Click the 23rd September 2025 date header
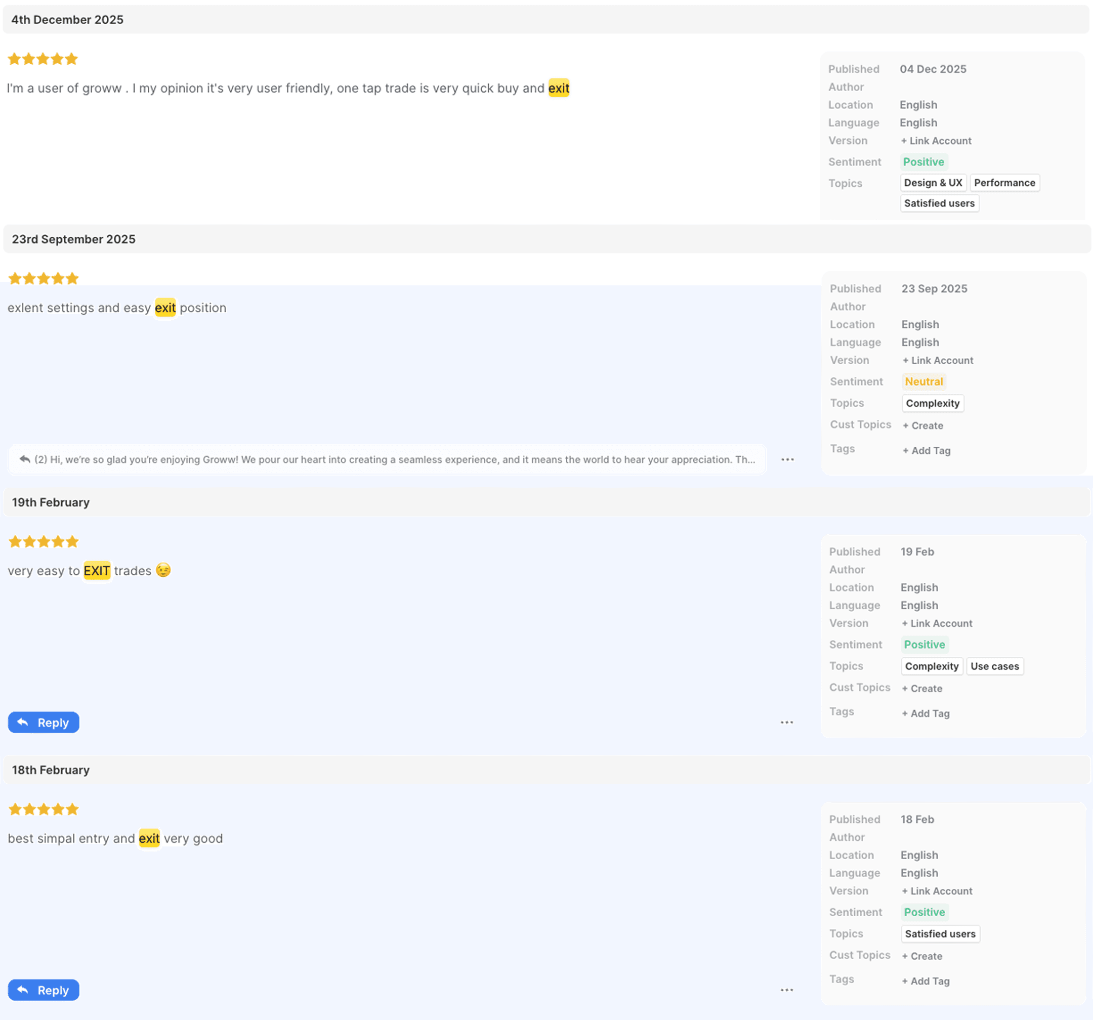 [x=74, y=239]
